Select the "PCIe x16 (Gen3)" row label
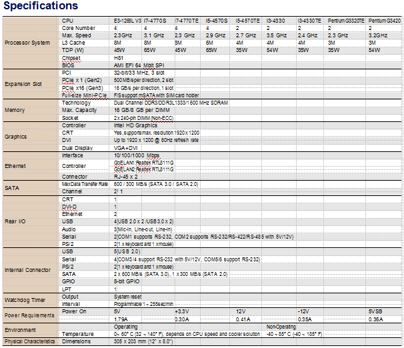This screenshot has width=404, height=348. [83, 88]
